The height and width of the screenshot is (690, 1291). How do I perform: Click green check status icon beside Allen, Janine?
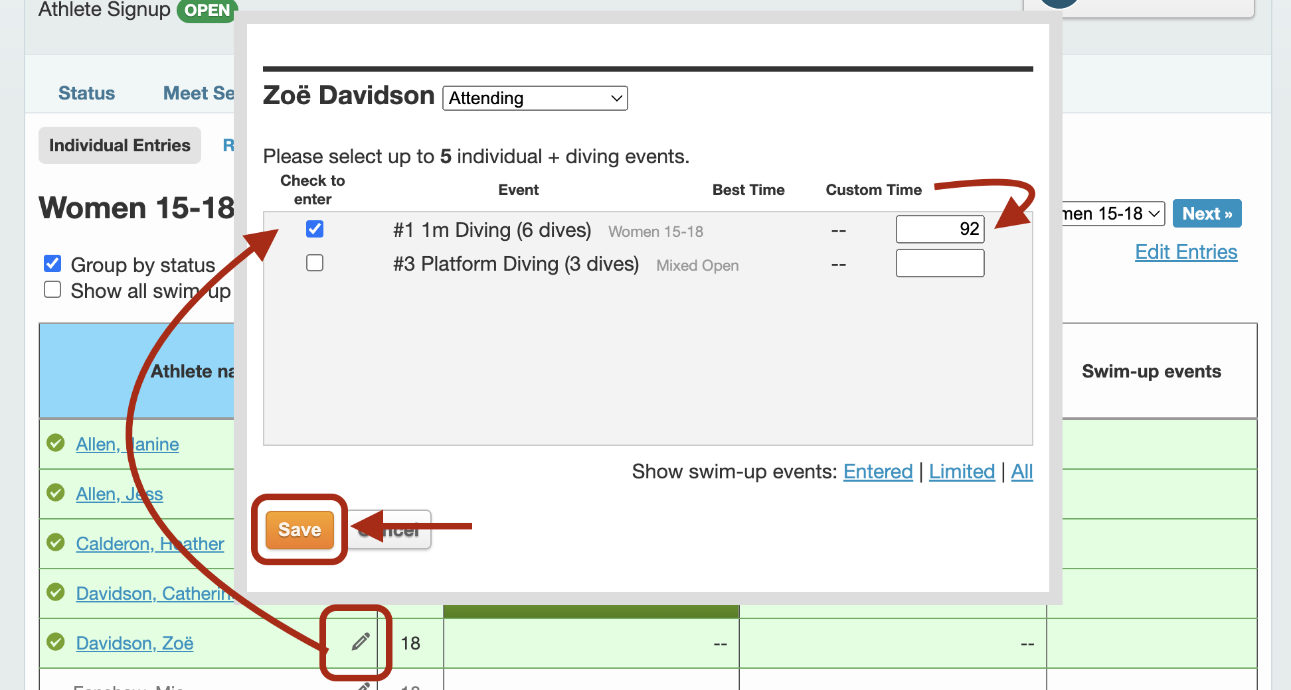tap(56, 443)
